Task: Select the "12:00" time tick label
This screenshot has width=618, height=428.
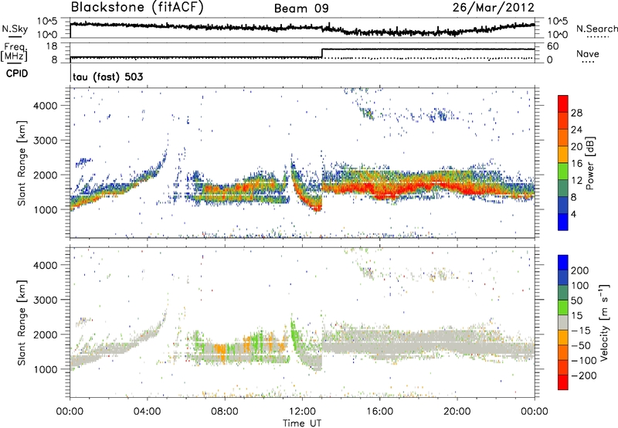Action: click(302, 412)
